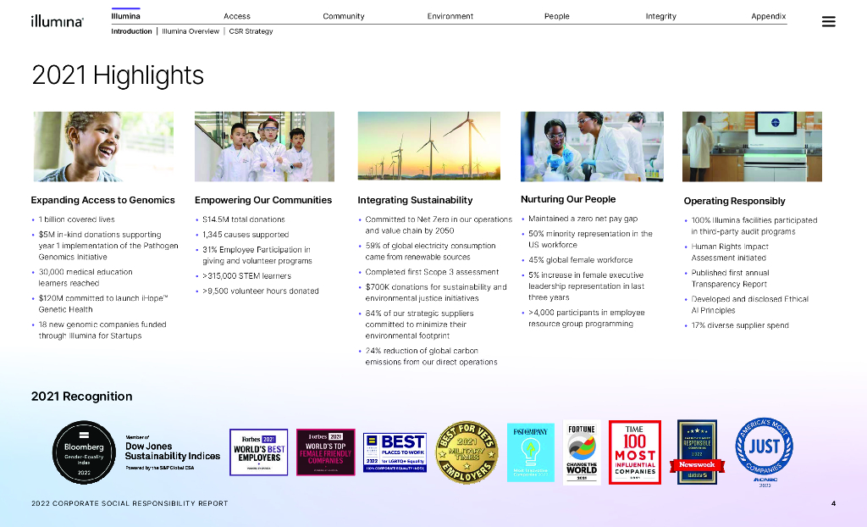Click the '>4,000 participants in employee resource' bullet
The image size is (867, 527).
(586, 318)
